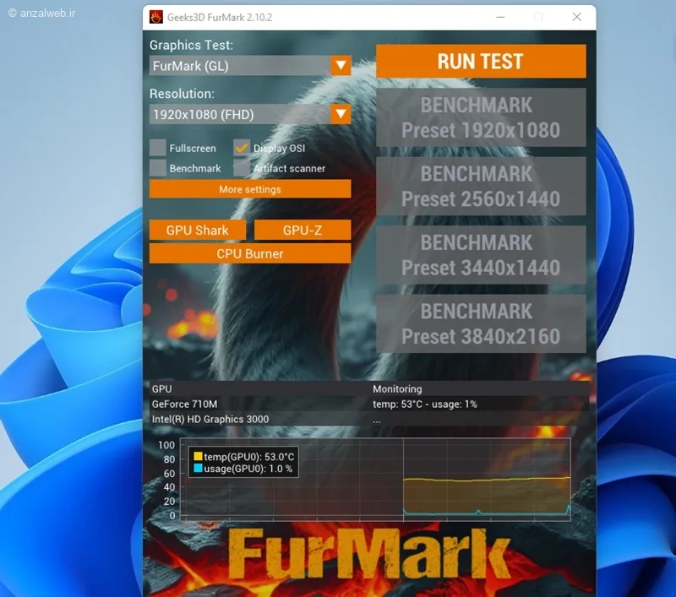This screenshot has height=597, width=676.
Task: Run Benchmark Preset 3840x2160
Action: 481,323
